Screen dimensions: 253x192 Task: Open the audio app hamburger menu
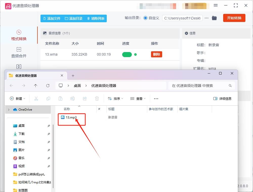(x=216, y=5)
